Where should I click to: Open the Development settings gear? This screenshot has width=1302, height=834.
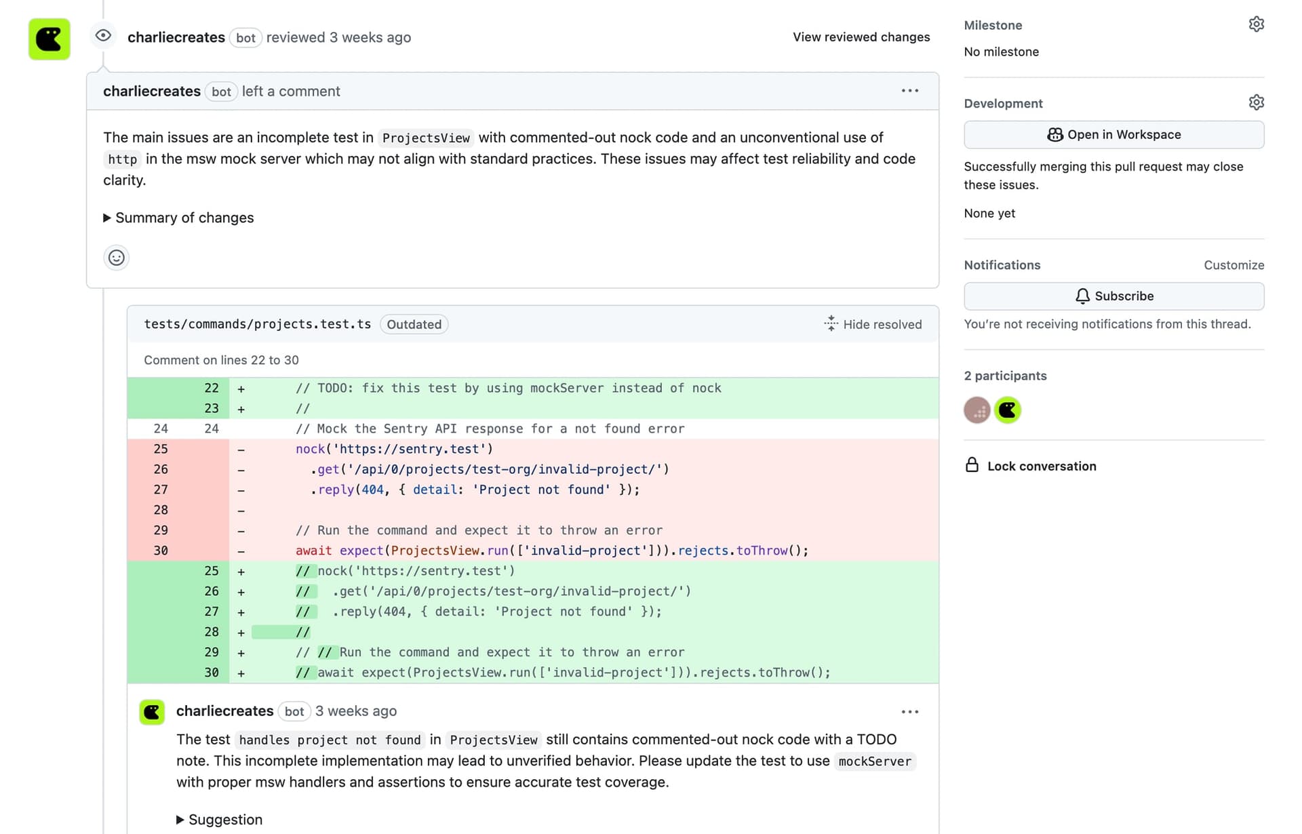pyautogui.click(x=1257, y=102)
